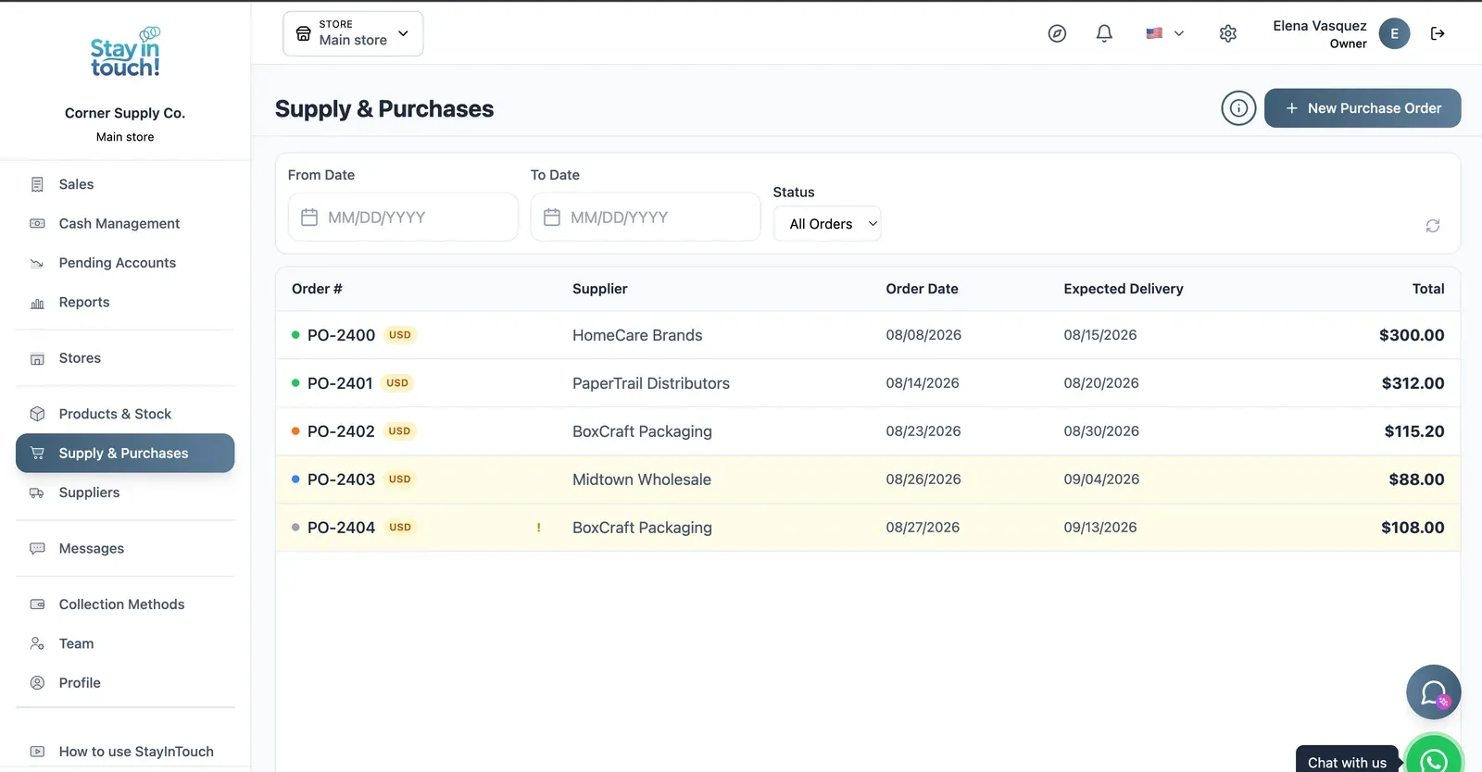Click the refresh filters icon
Image resolution: width=1482 pixels, height=772 pixels.
(x=1433, y=226)
